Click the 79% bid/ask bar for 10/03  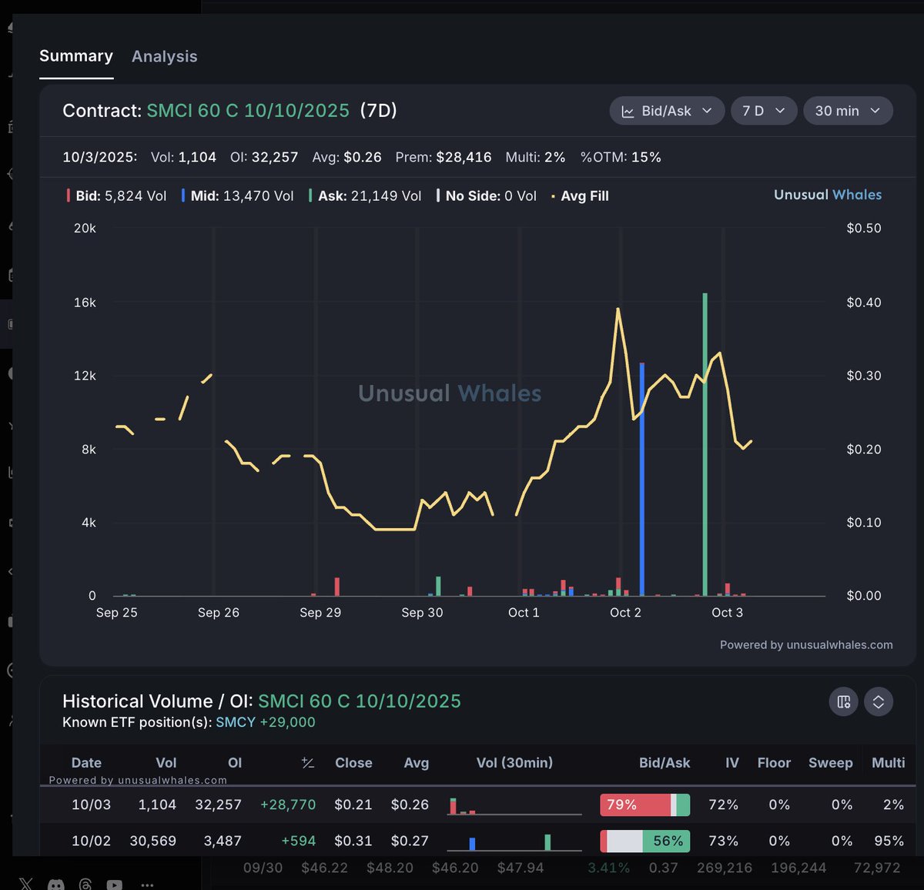[644, 805]
